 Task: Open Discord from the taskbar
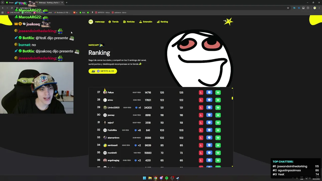pyautogui.click(x=161, y=178)
